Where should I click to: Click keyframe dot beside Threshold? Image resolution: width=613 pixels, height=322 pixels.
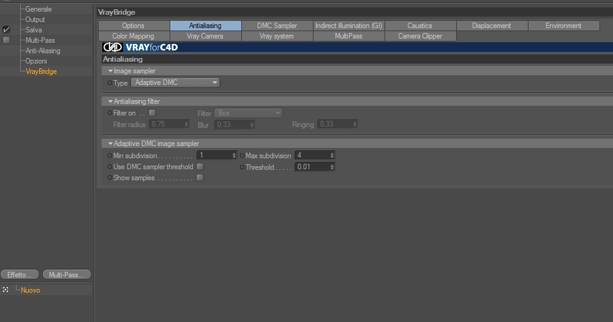pyautogui.click(x=242, y=167)
